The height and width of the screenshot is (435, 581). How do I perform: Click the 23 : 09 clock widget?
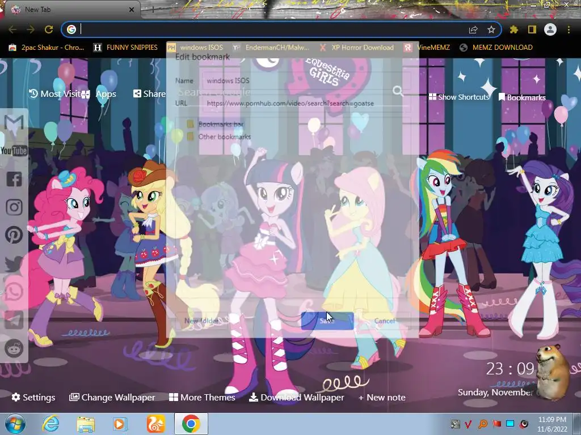tap(510, 369)
